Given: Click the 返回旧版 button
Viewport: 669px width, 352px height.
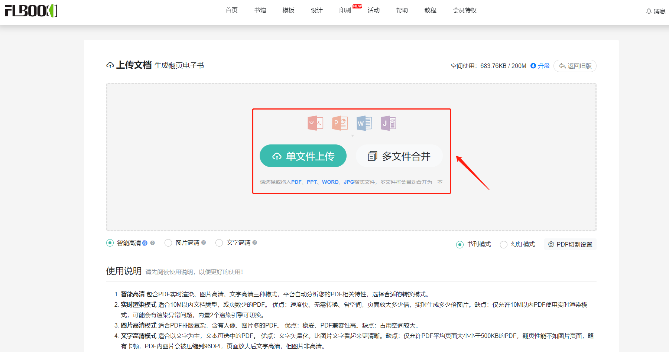Looking at the screenshot, I should click(x=575, y=66).
